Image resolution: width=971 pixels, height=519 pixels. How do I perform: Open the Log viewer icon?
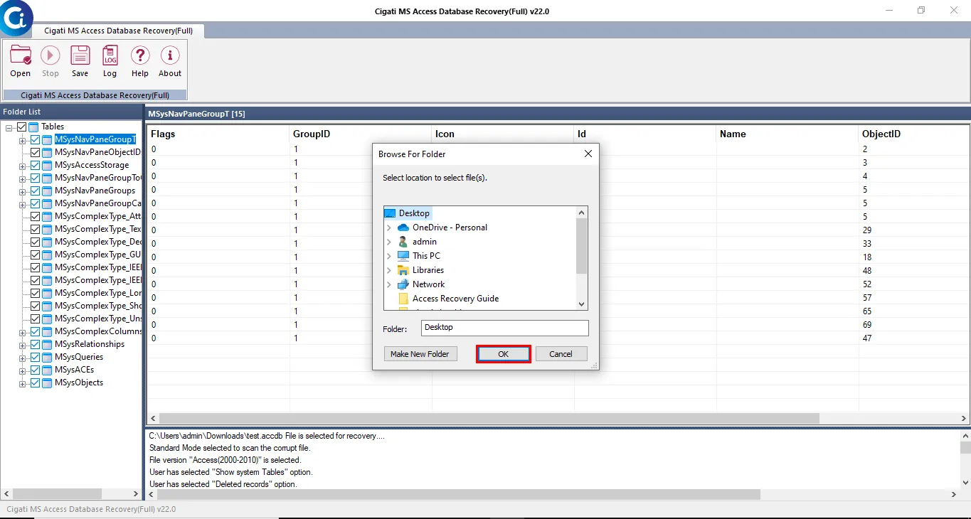pos(110,55)
